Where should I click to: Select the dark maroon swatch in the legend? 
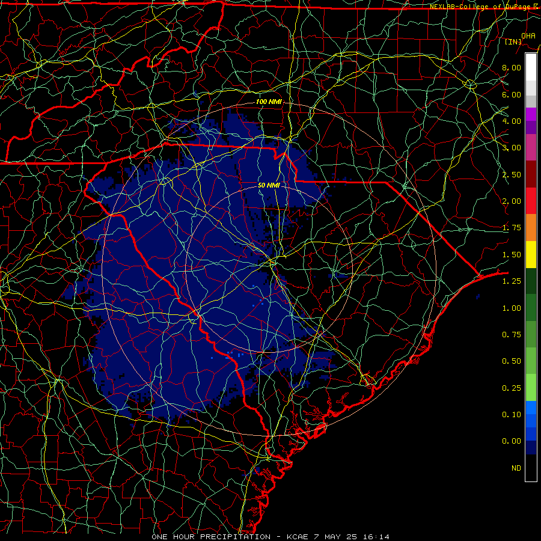pos(531,174)
